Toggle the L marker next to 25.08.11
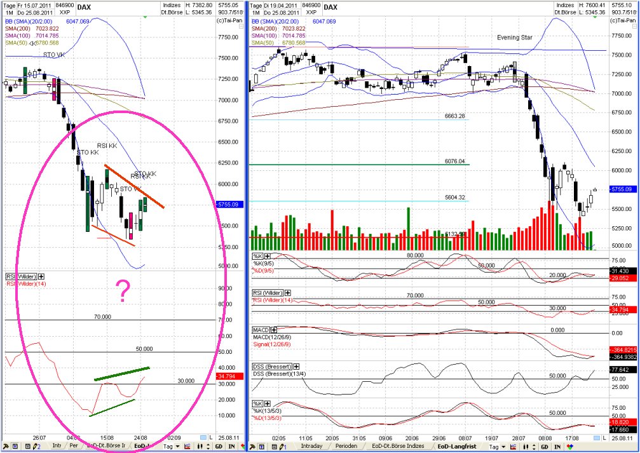 click(x=210, y=437)
